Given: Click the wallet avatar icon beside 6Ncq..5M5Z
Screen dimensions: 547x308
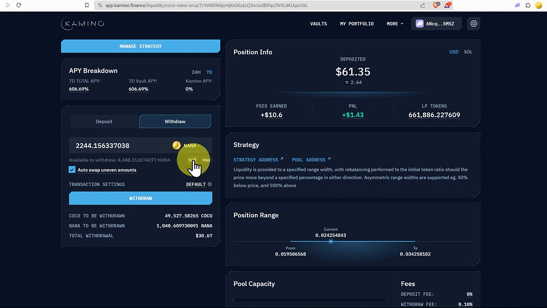Looking at the screenshot, I should pyautogui.click(x=419, y=24).
